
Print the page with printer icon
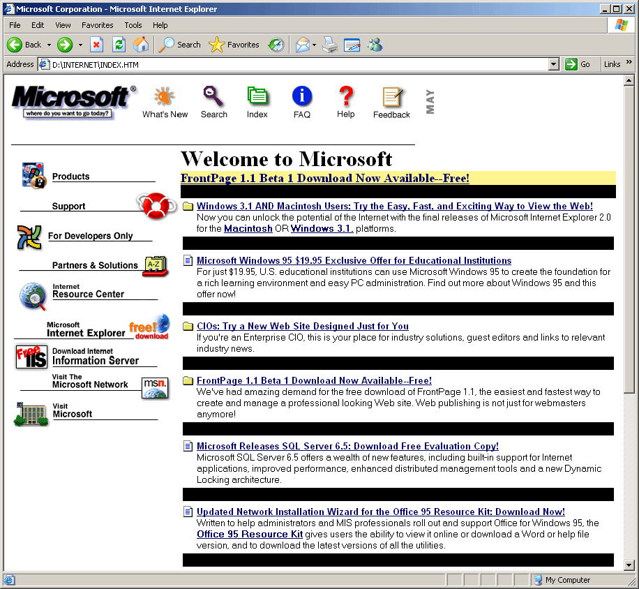pyautogui.click(x=330, y=45)
